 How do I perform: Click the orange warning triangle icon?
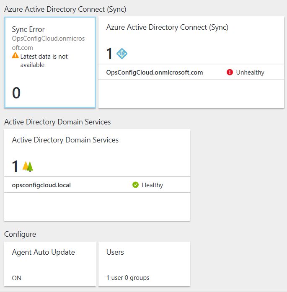coord(15,55)
